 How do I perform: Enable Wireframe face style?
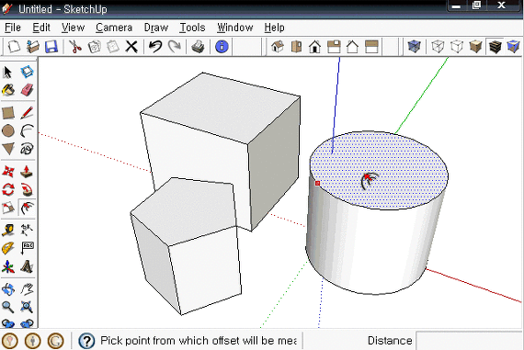click(438, 47)
